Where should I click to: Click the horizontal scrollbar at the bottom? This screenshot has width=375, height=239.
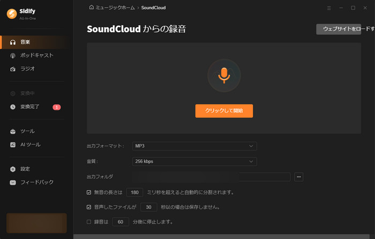point(221,236)
